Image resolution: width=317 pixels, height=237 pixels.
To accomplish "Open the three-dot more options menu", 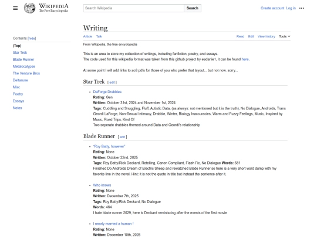I will (301, 8).
